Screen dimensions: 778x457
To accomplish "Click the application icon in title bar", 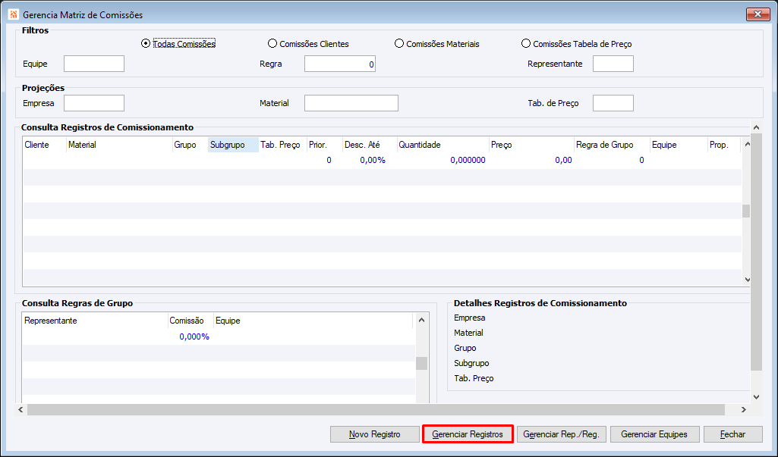I will (14, 14).
